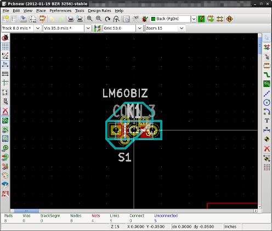
Task: Click the S1 reference text on canvas
Action: click(124, 157)
